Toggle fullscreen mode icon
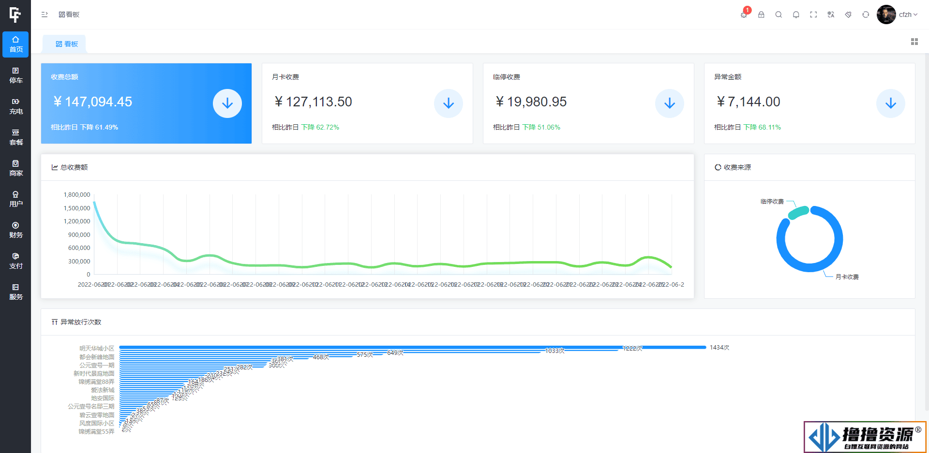929x453 pixels. (813, 15)
